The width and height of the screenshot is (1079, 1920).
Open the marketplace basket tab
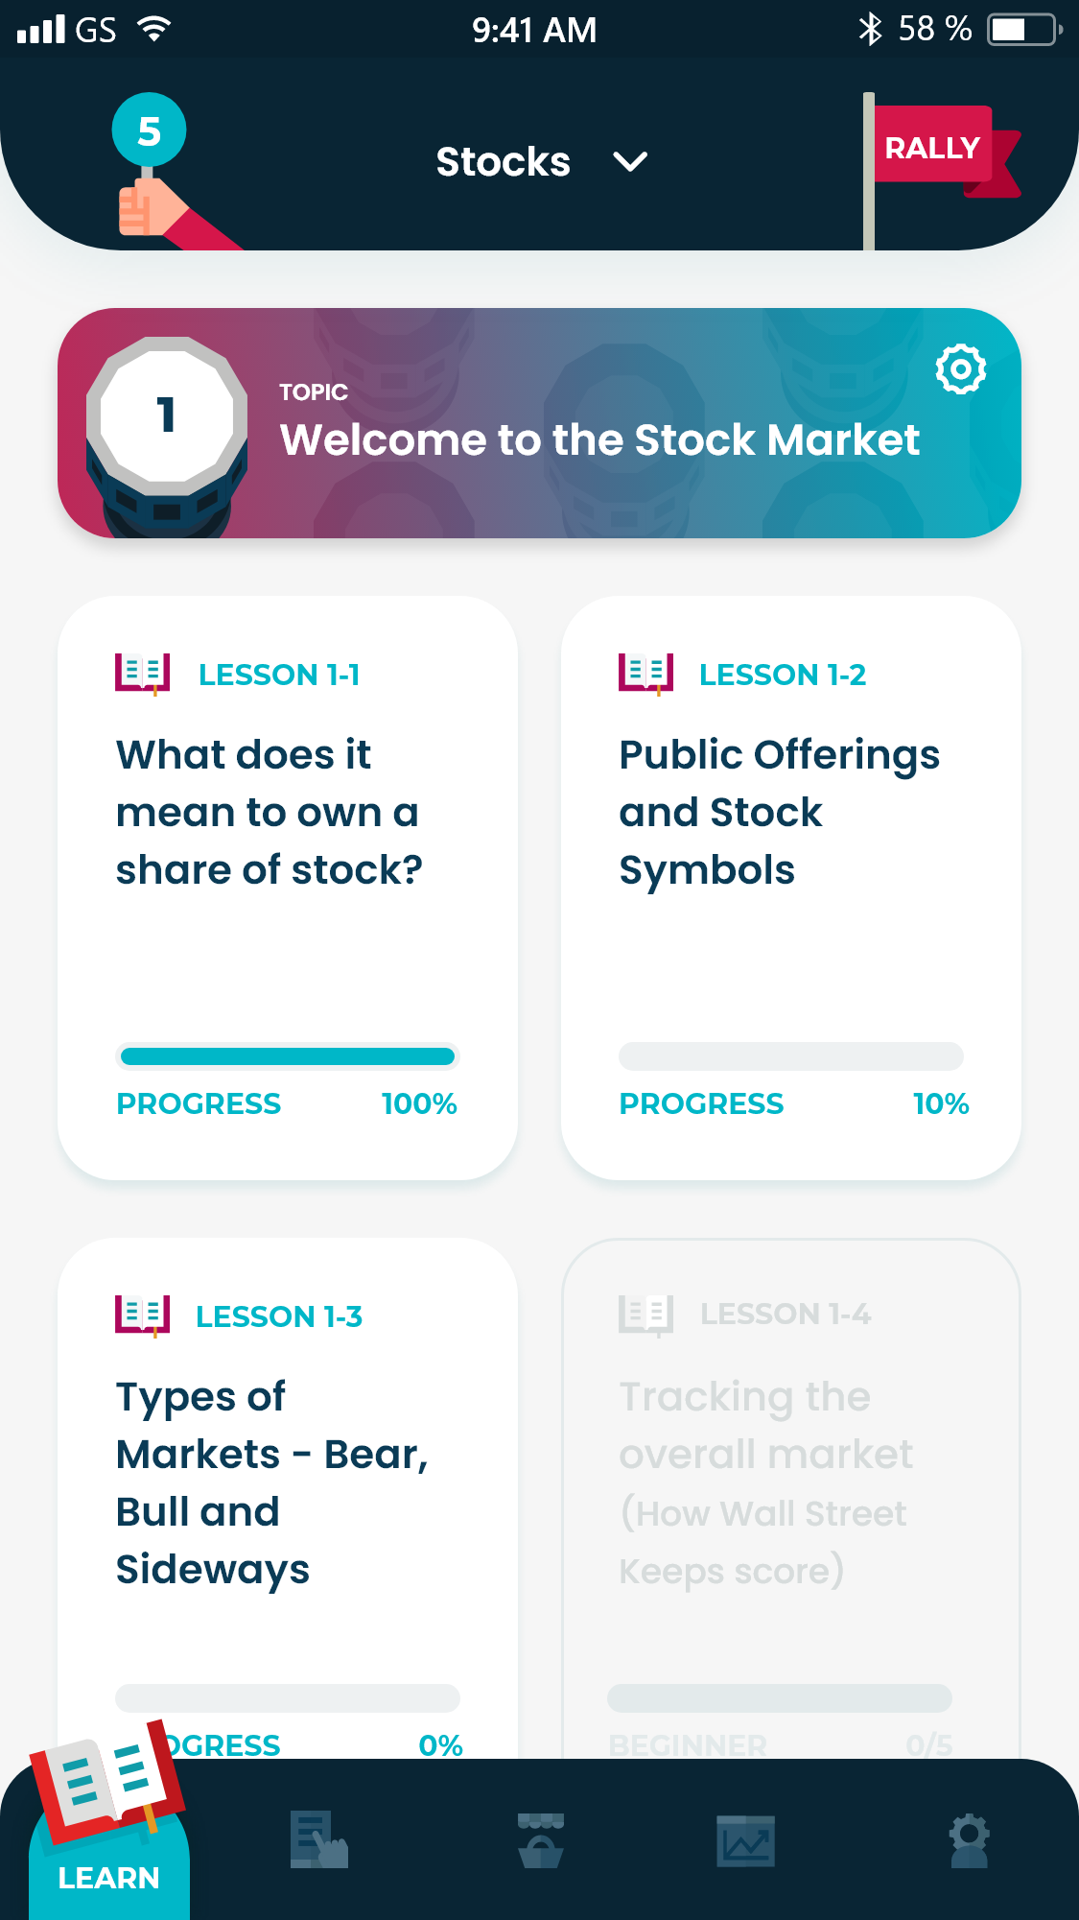(540, 1839)
